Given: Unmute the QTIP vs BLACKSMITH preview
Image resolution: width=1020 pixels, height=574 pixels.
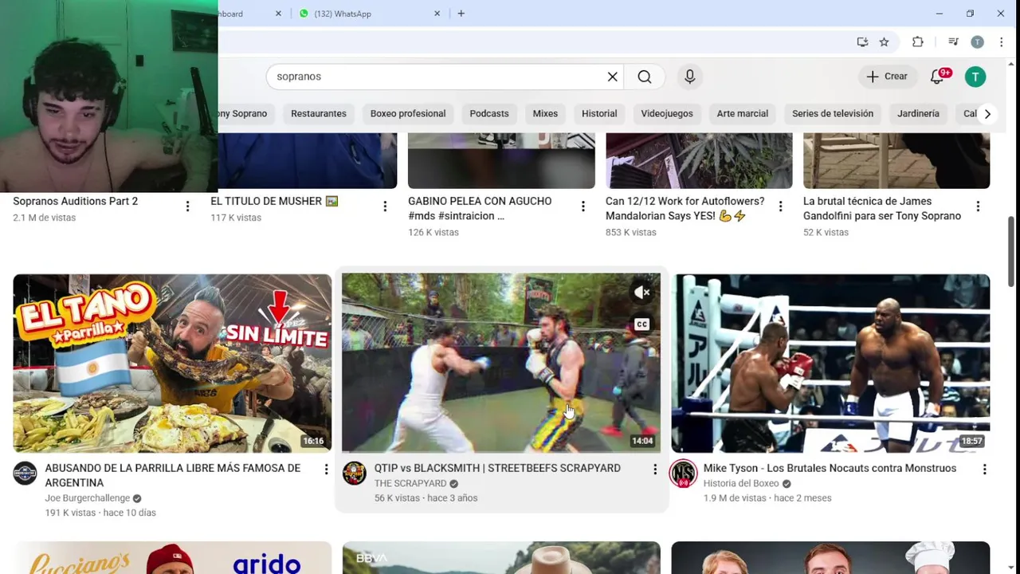Looking at the screenshot, I should [641, 293].
